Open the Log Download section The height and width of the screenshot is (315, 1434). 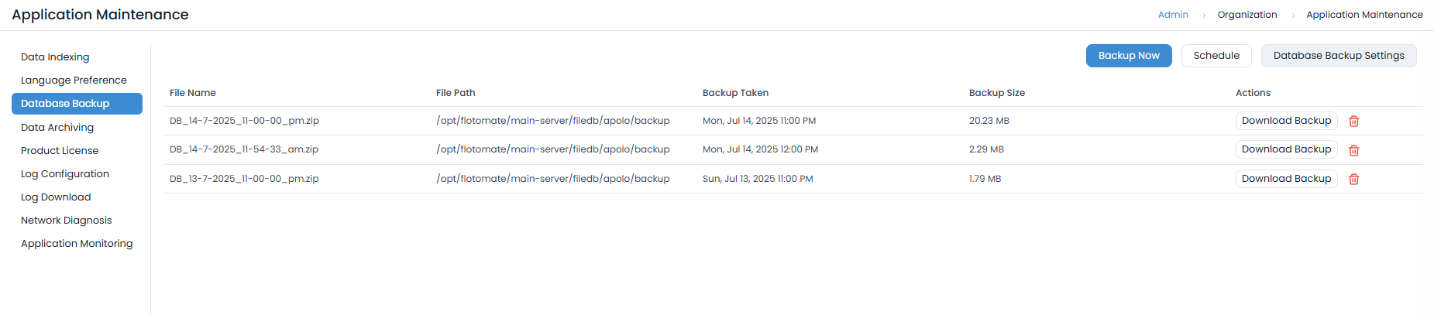click(56, 197)
